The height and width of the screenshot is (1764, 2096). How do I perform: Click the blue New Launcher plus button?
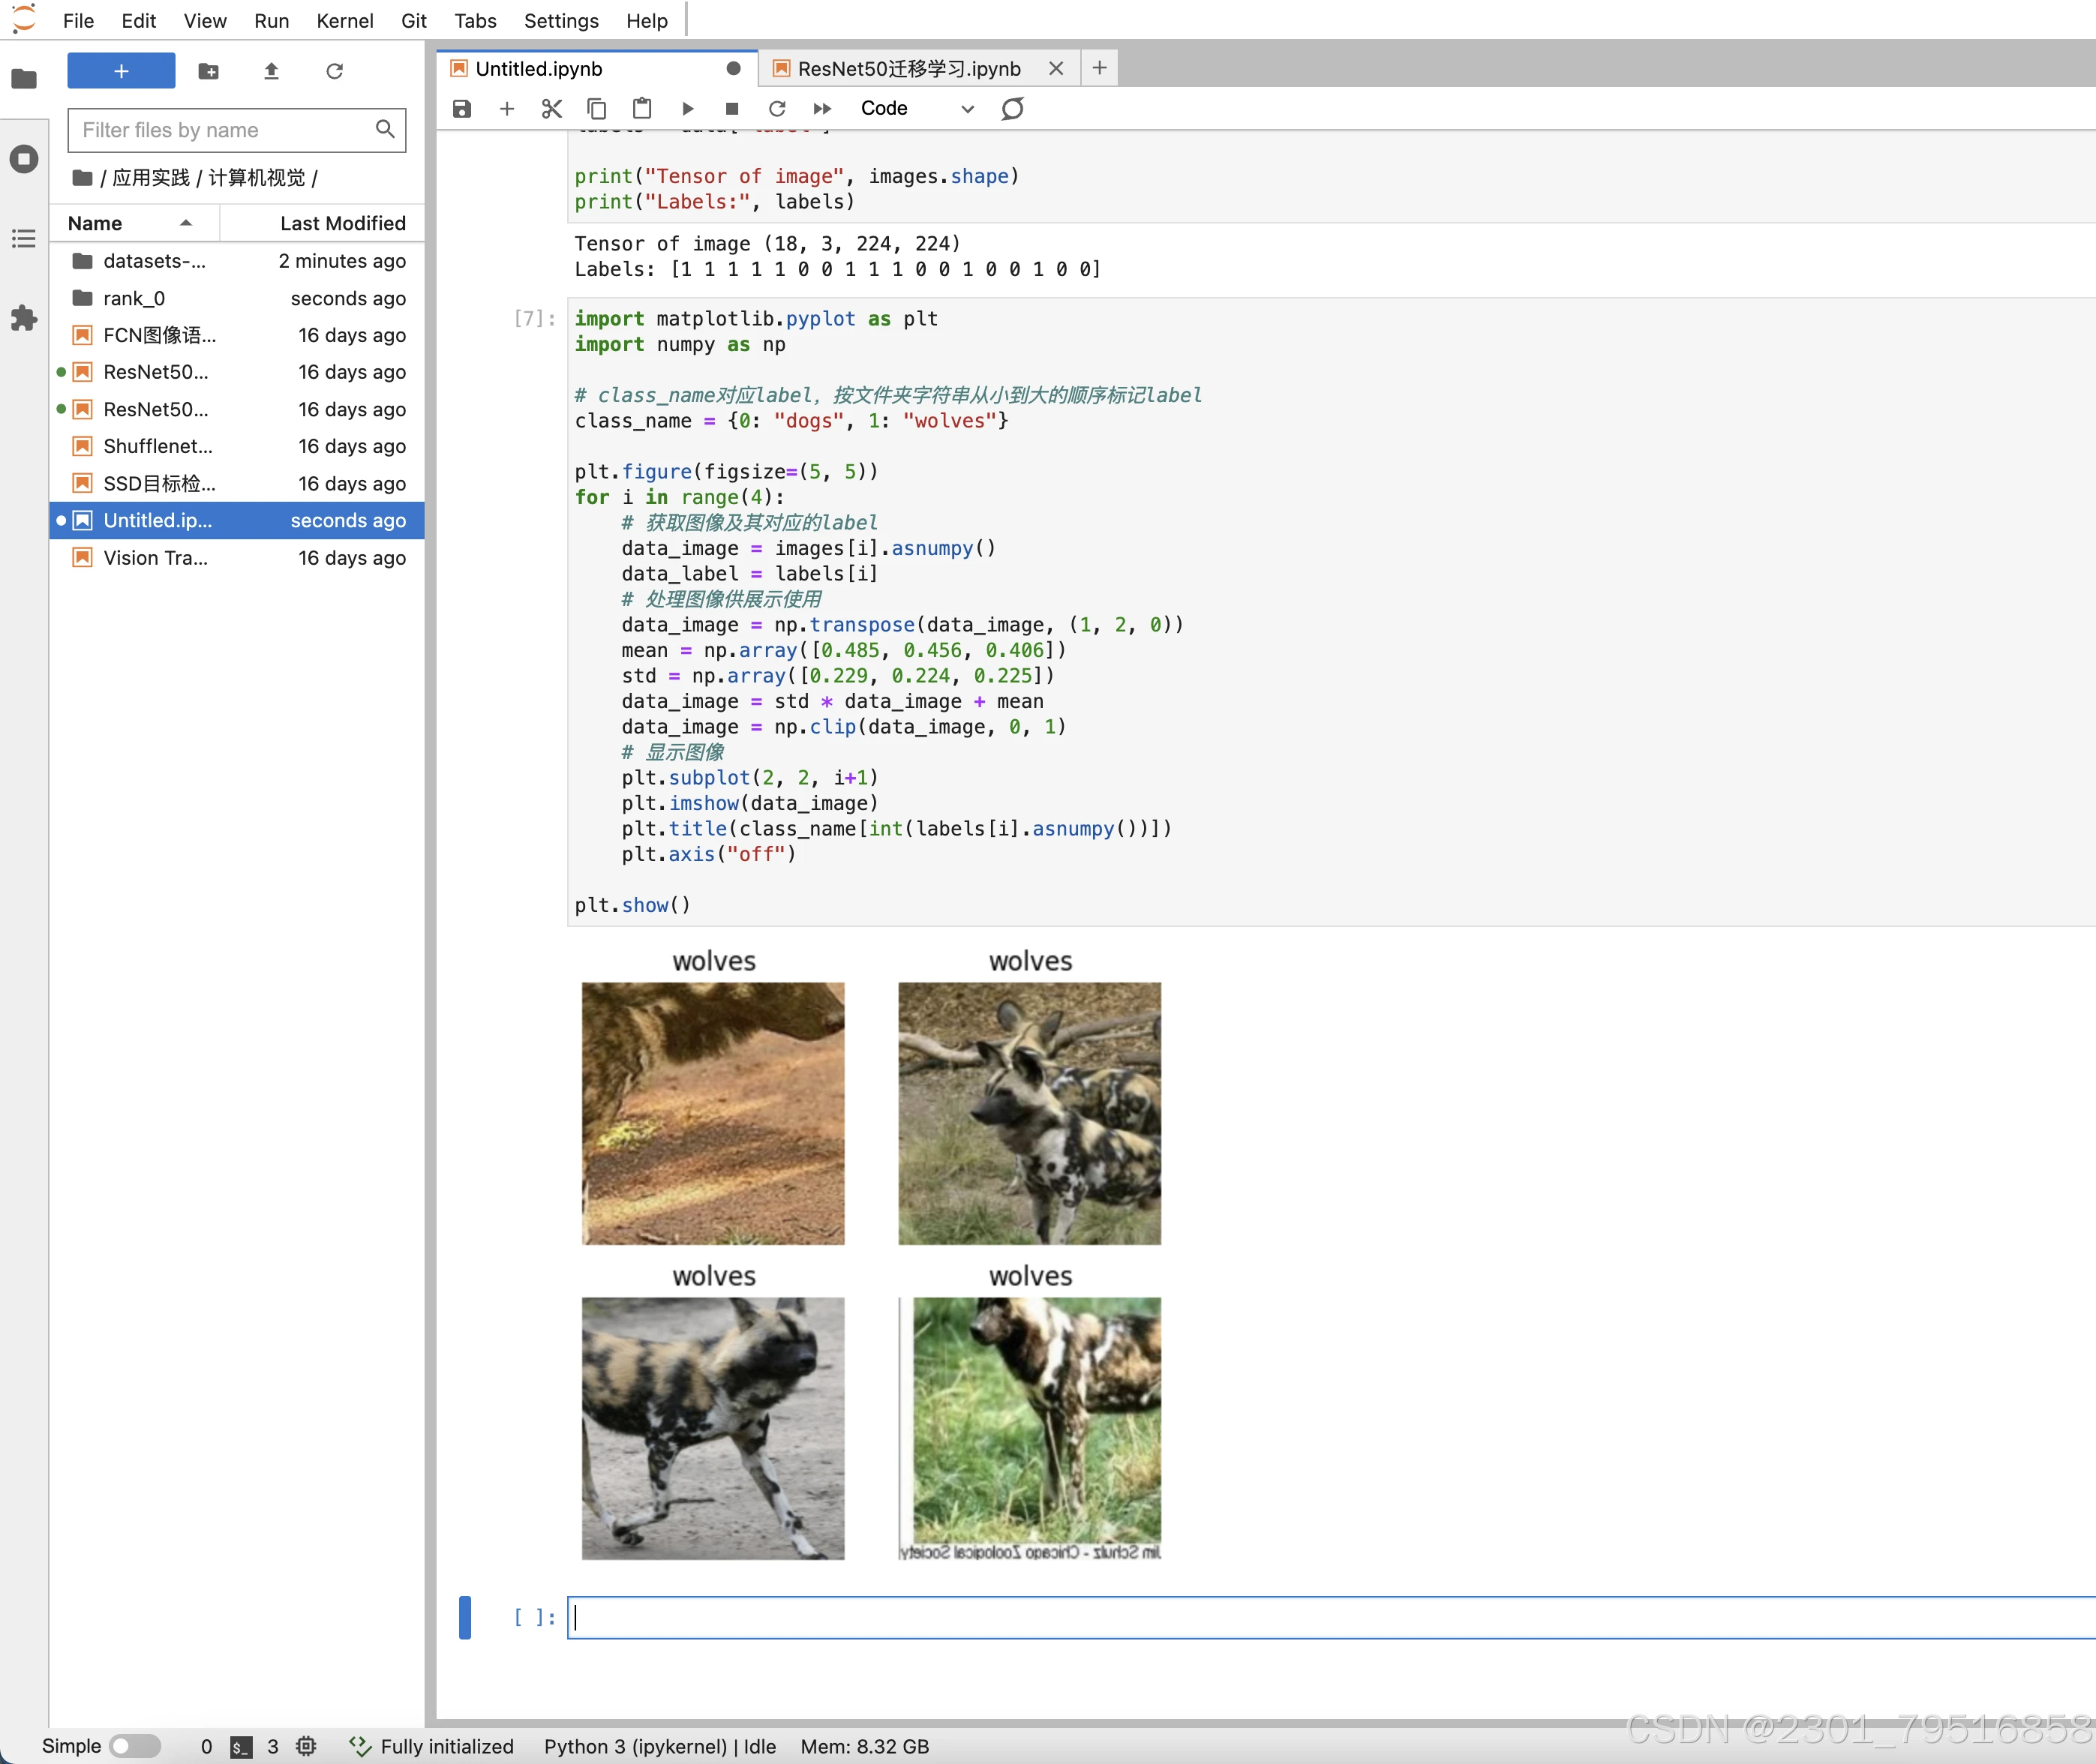point(121,71)
